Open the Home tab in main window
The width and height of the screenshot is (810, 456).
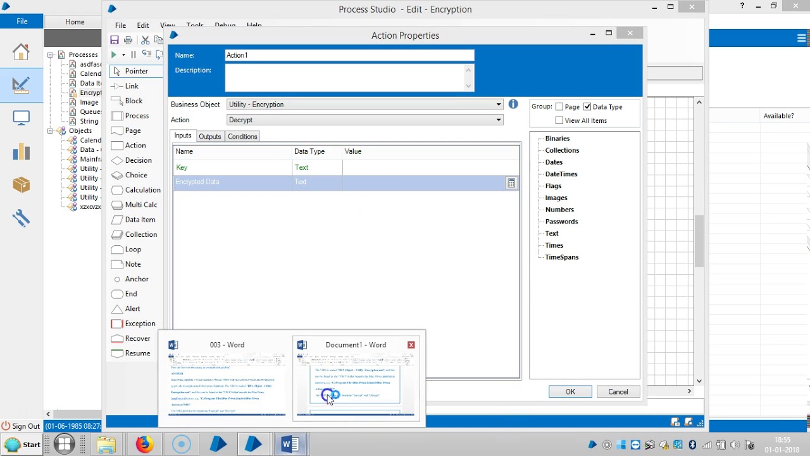point(74,22)
